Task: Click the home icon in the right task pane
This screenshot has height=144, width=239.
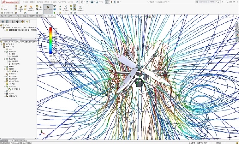Action: point(237,23)
